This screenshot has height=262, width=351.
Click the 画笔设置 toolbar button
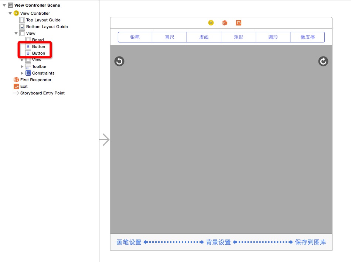tap(129, 242)
